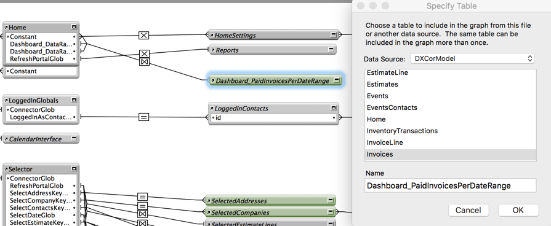
Task: Open equals relationship box to SelectedCompanies
Action: click(143, 206)
